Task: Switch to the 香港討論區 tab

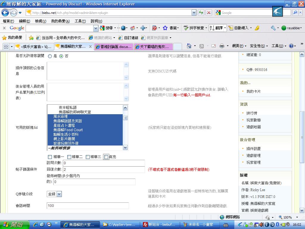Action: click(113, 47)
